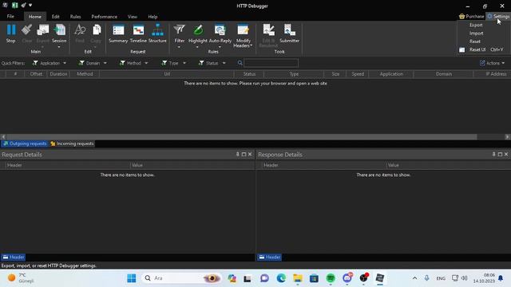
Task: Select the Home ribbon tab
Action: (35, 16)
